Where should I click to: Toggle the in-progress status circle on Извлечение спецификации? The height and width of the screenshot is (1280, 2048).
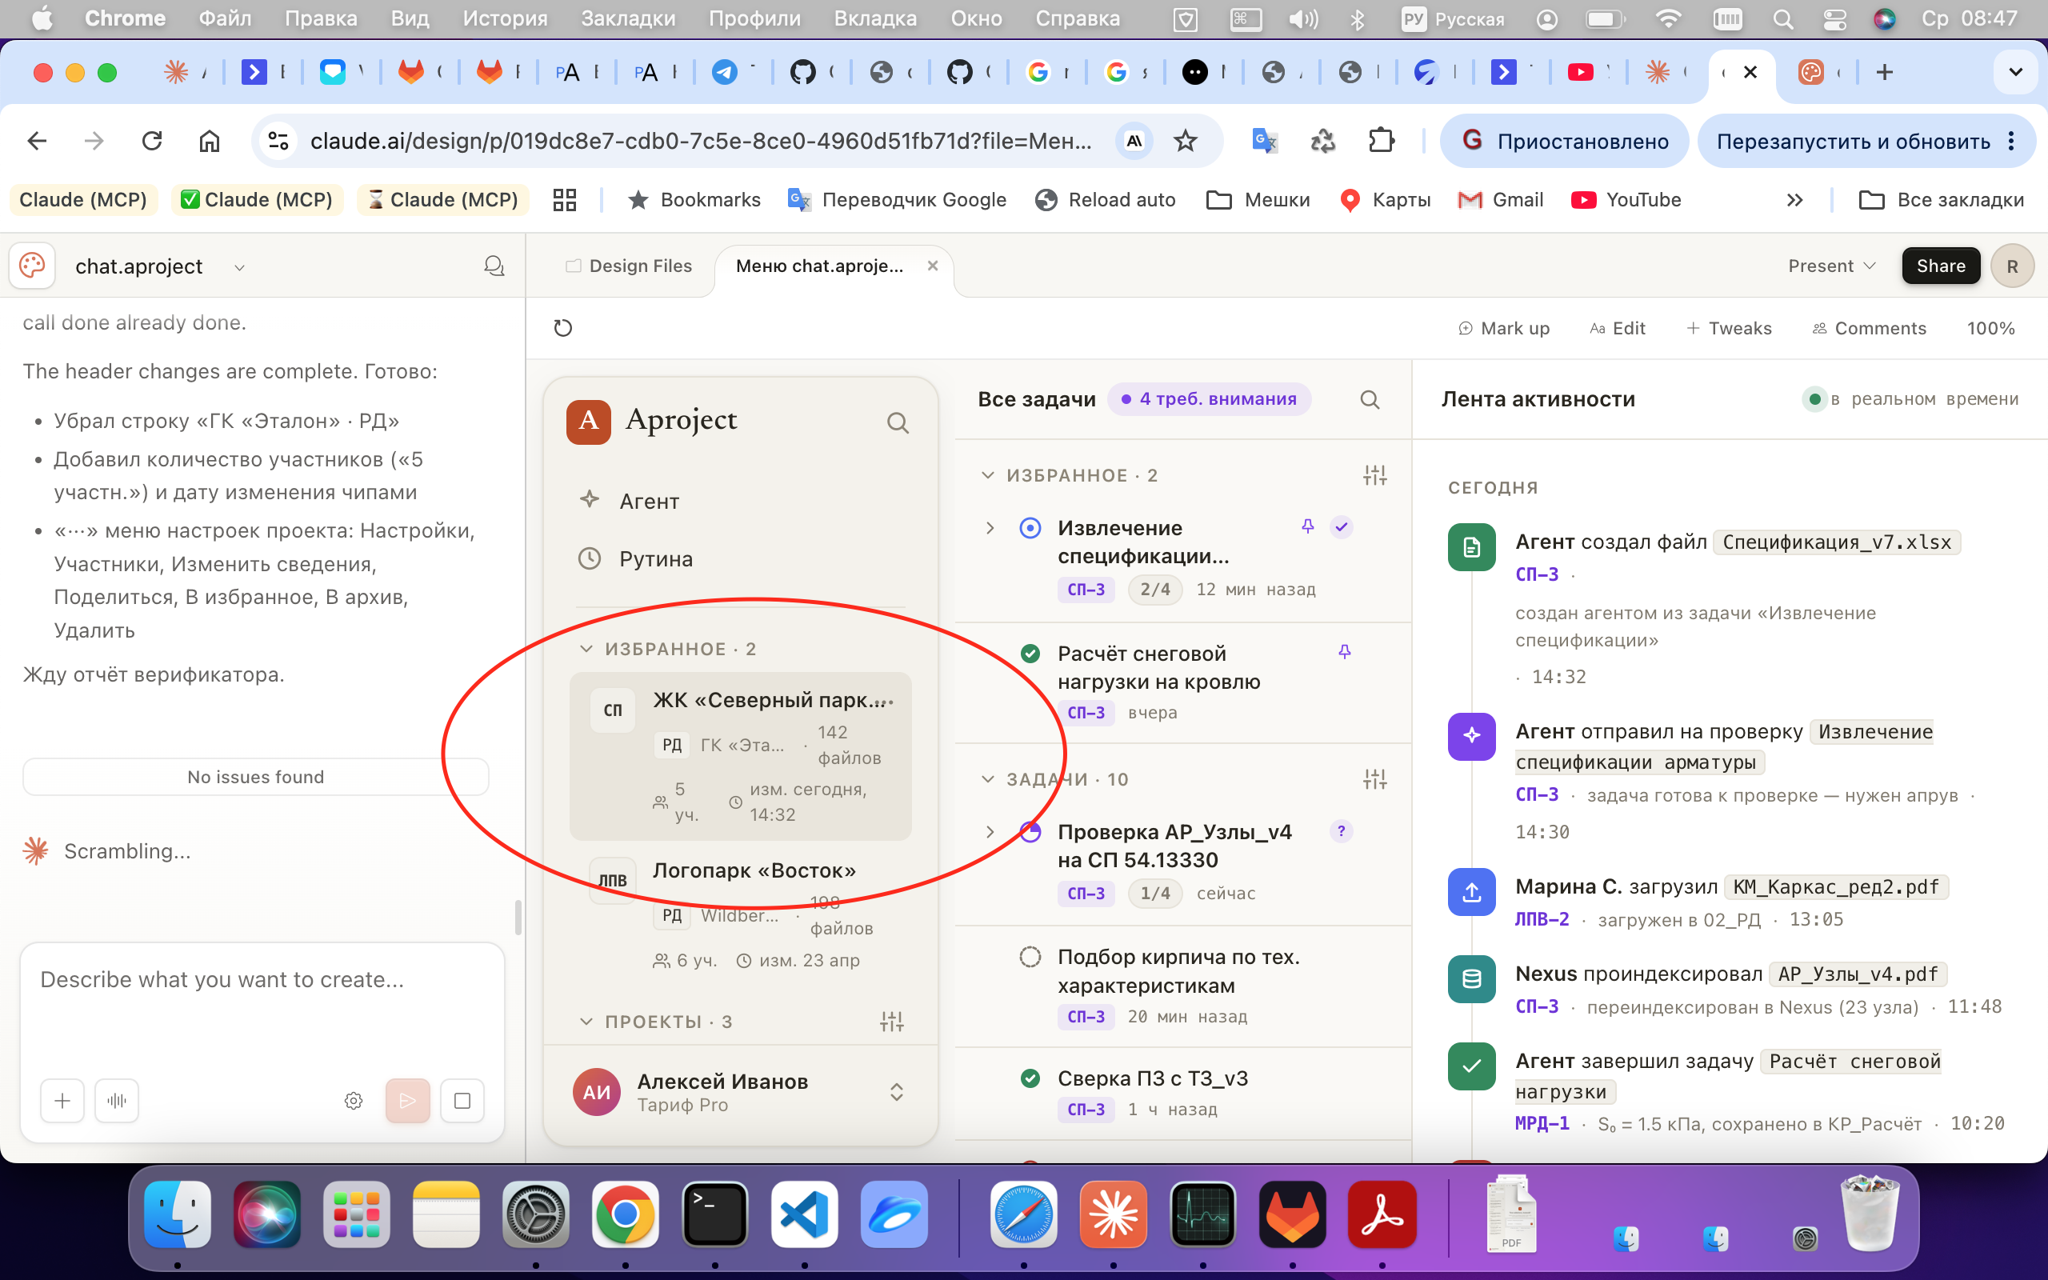(x=1030, y=528)
